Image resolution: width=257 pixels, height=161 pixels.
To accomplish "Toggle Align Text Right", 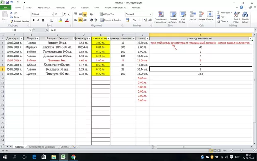I will (85, 20).
